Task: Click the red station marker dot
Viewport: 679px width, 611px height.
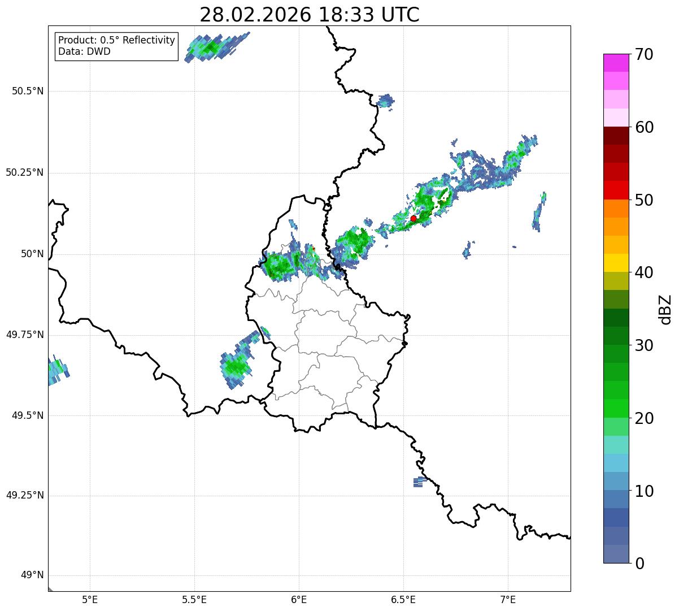Action: [414, 218]
